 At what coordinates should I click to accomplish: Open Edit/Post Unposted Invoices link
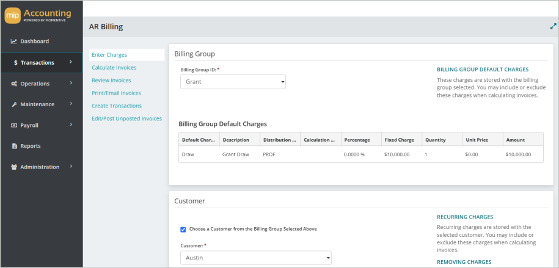point(126,118)
